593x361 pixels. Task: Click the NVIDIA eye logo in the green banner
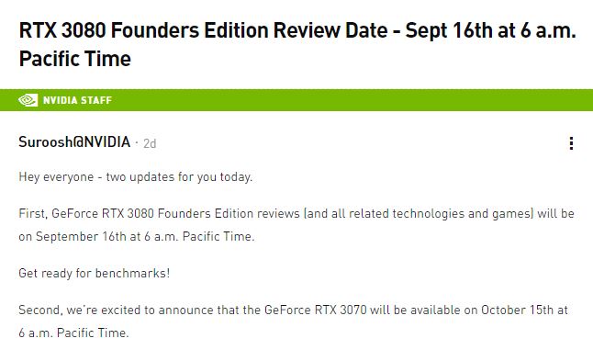[28, 100]
